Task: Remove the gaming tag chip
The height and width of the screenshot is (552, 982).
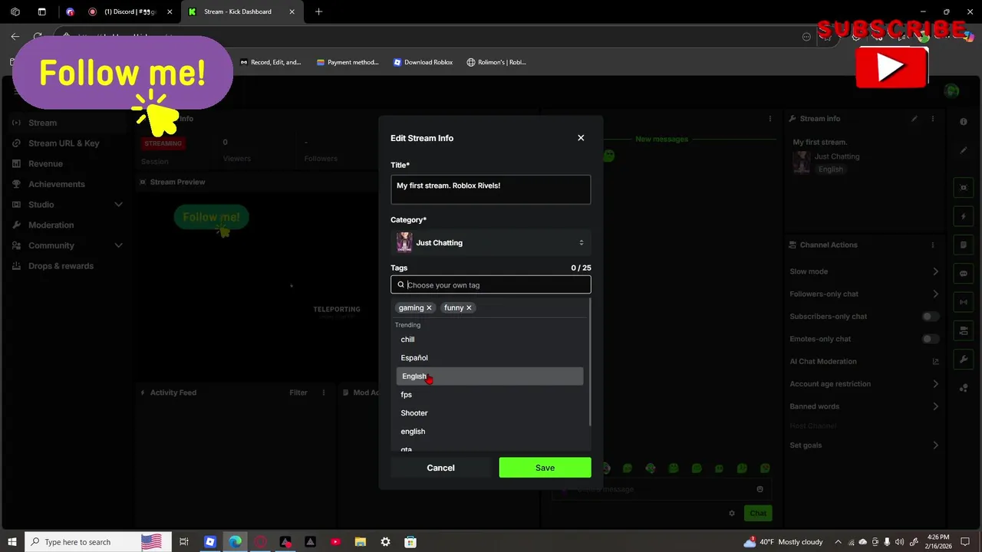Action: 429,308
